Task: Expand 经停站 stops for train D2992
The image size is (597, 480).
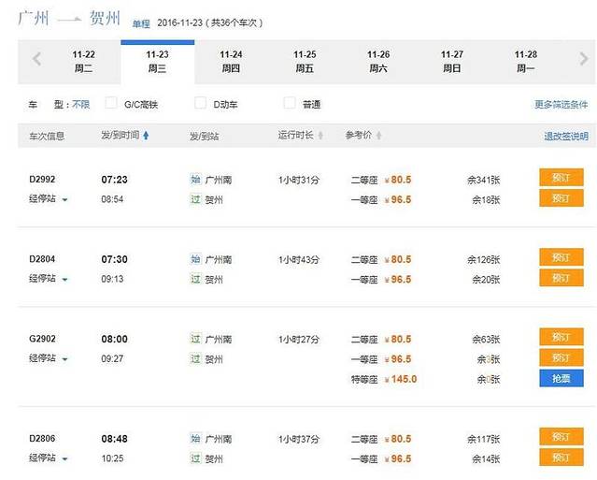Action: (x=49, y=199)
